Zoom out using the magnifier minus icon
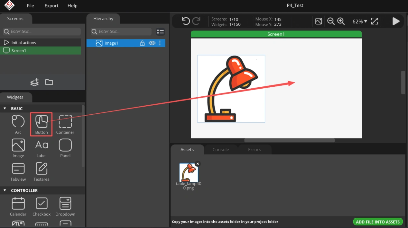Screen dimensions: 408x228 [331, 21]
